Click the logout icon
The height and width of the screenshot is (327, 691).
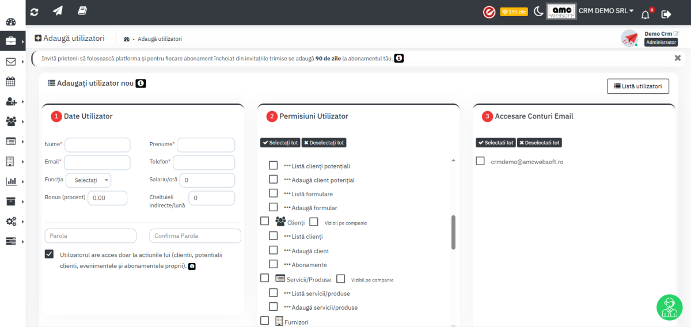tap(666, 14)
